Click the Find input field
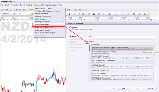This screenshot has width=159, height=92. (124, 36)
